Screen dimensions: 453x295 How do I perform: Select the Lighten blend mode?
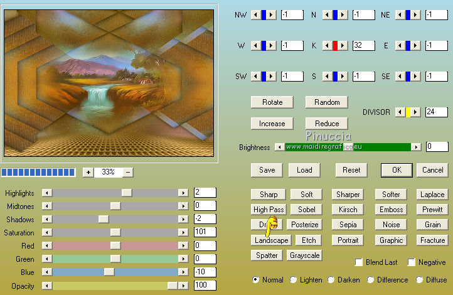[293, 280]
